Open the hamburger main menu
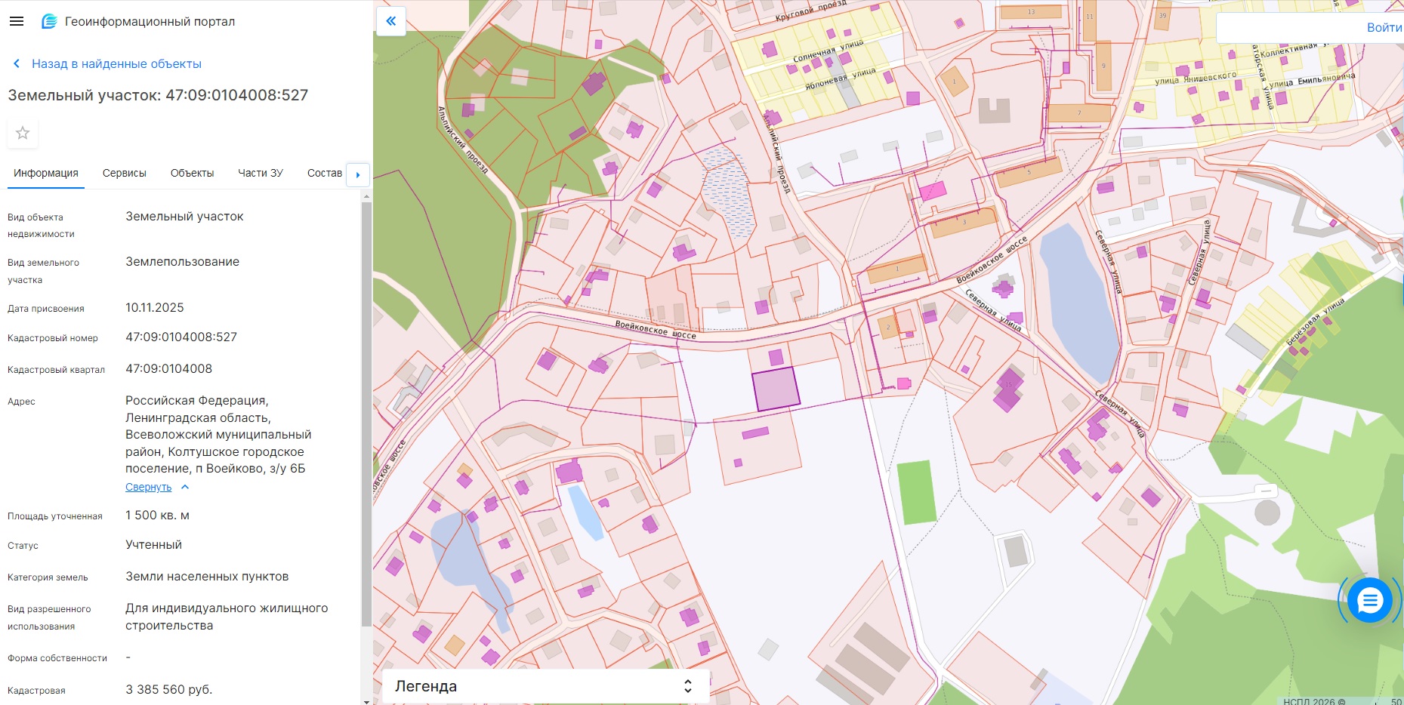 [17, 21]
